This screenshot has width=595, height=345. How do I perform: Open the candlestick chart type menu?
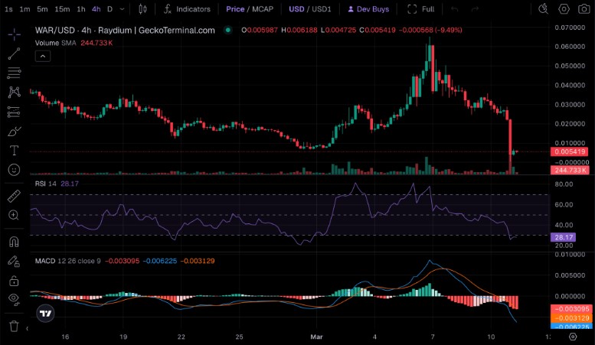coord(142,9)
